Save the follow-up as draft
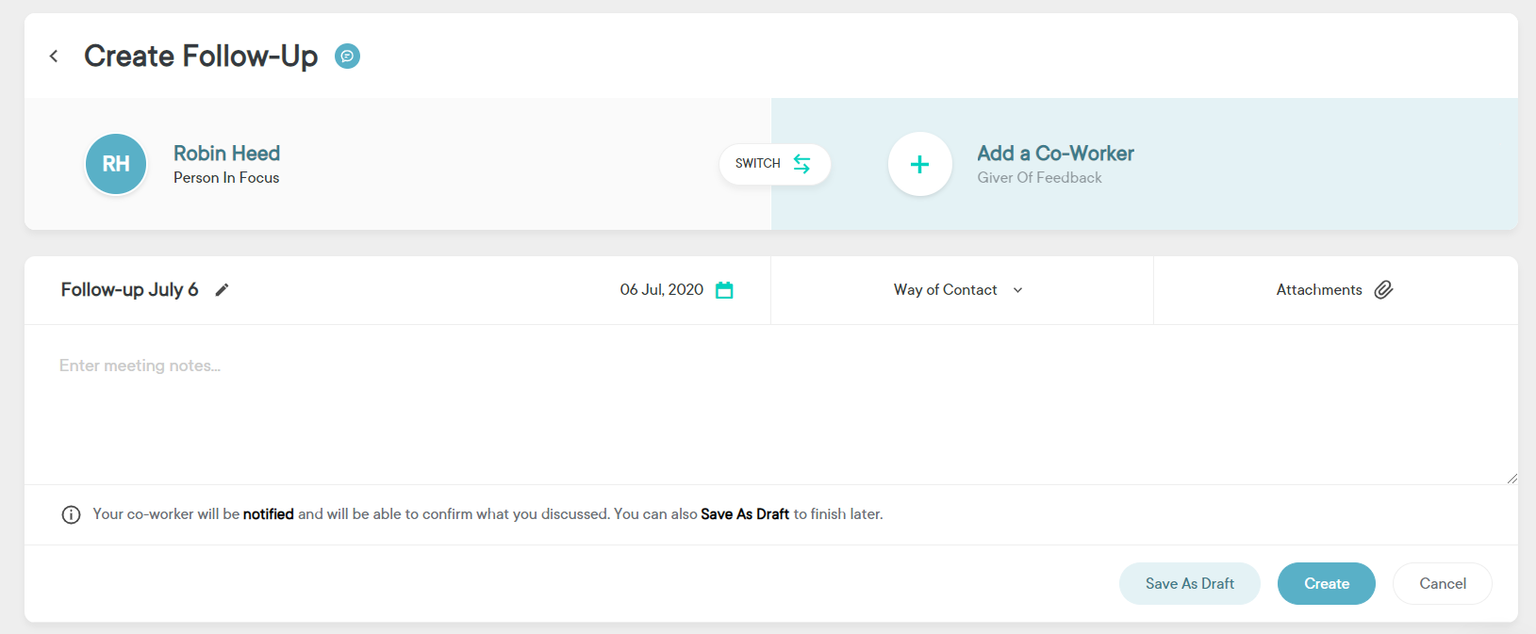 coord(1189,584)
